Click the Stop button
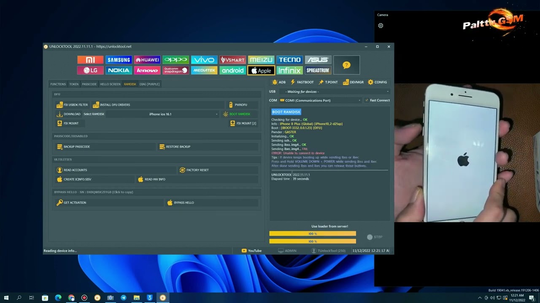Viewport: 540px width, 303px height. (x=375, y=237)
